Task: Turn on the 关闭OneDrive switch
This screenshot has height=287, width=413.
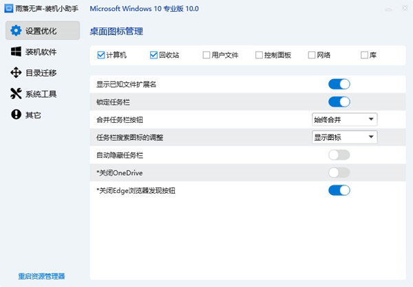Action: (339, 172)
